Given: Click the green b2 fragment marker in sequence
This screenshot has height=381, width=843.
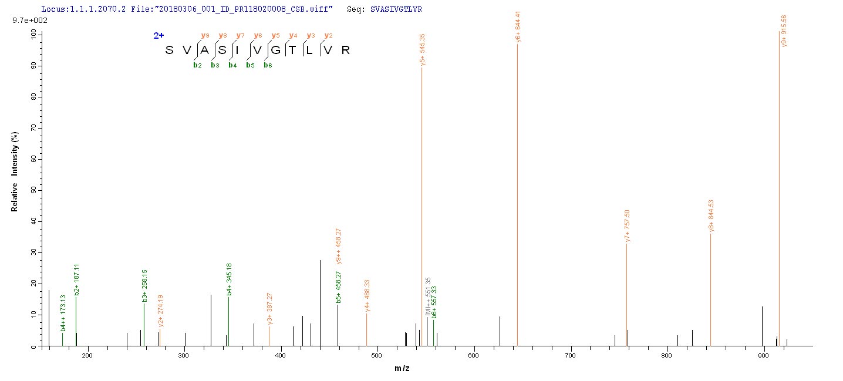Looking at the screenshot, I should (x=197, y=65).
